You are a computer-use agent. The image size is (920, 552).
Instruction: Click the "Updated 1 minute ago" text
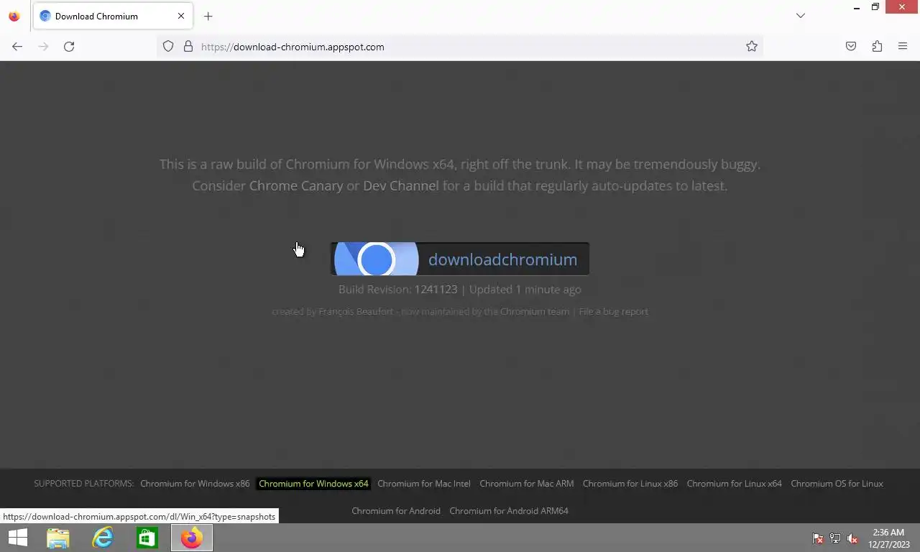(x=525, y=290)
